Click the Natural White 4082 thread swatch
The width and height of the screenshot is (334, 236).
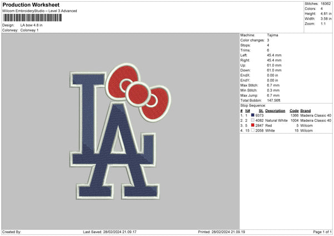click(253, 120)
